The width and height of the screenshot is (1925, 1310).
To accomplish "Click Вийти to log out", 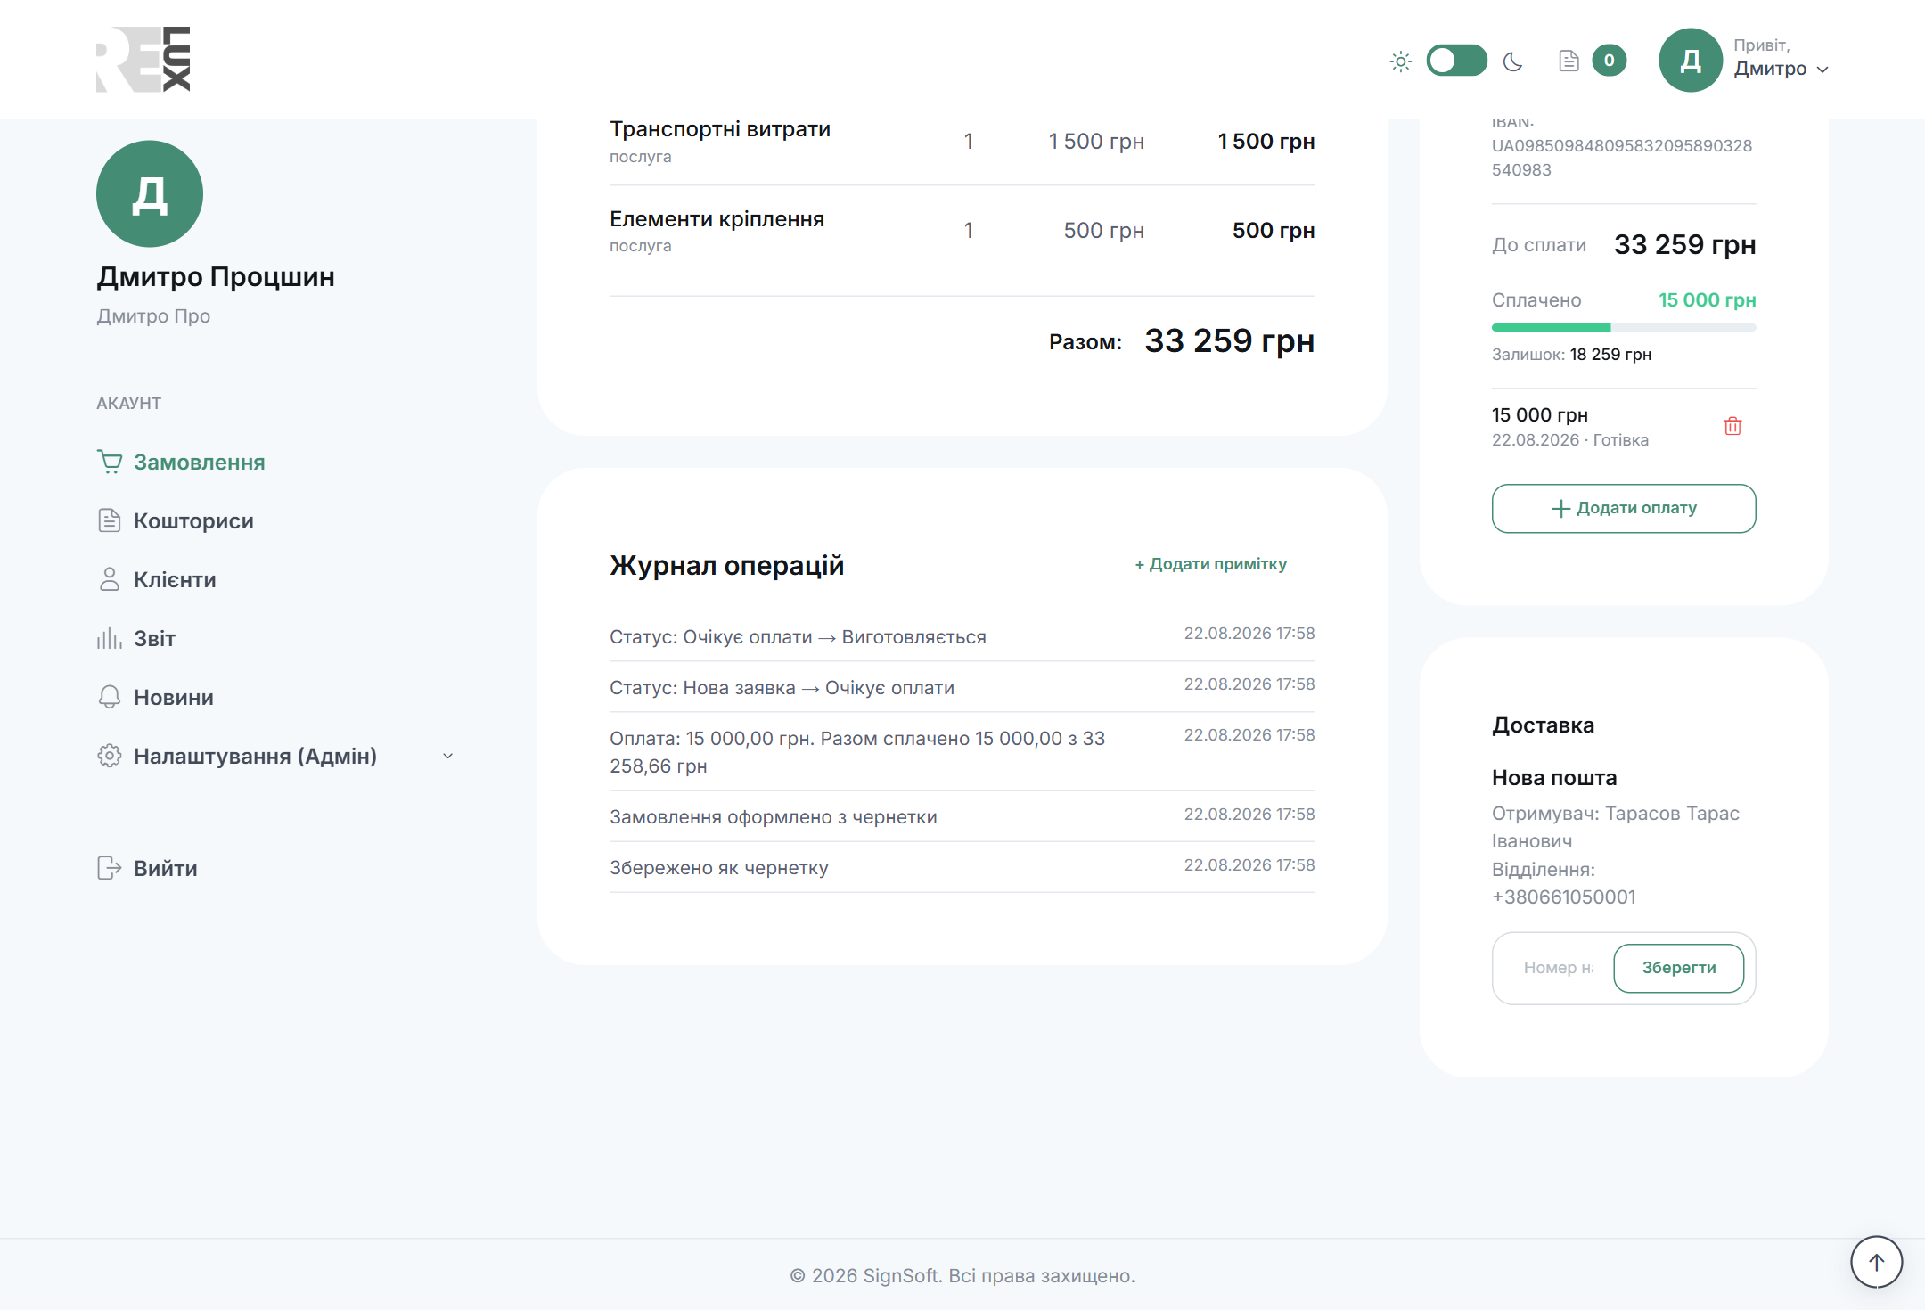I will coord(166,868).
